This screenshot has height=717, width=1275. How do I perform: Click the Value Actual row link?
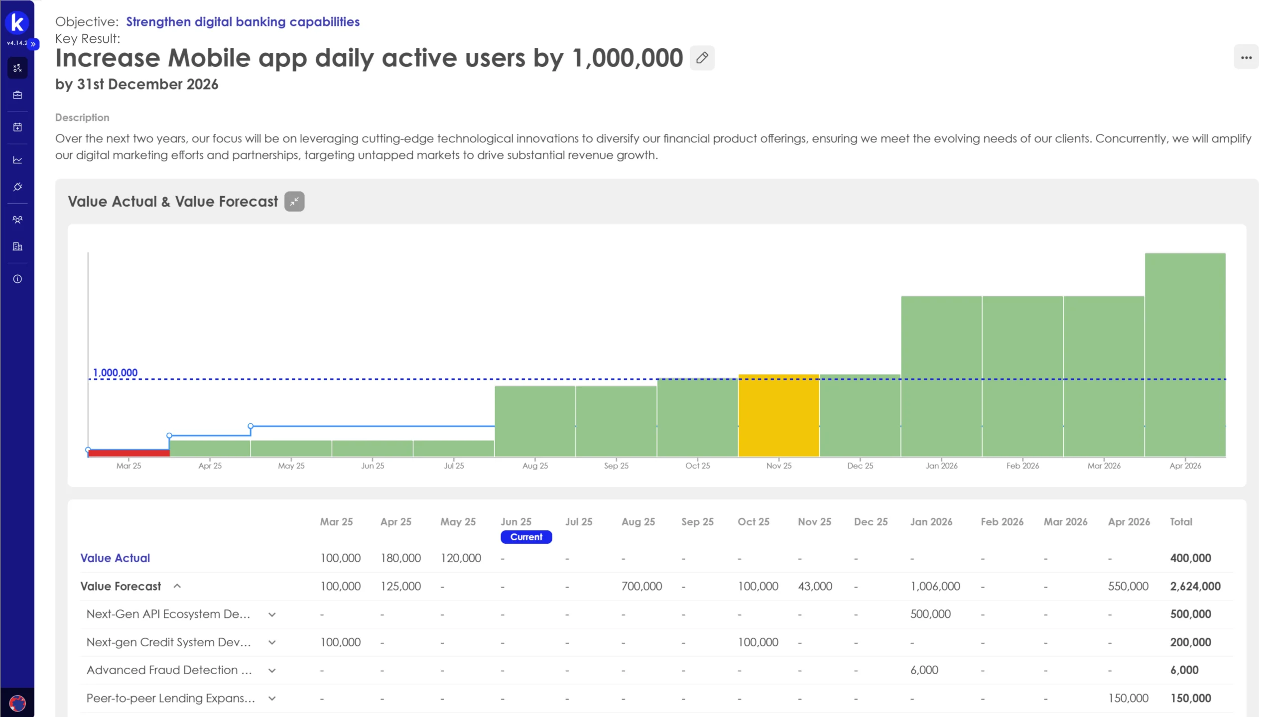[115, 558]
